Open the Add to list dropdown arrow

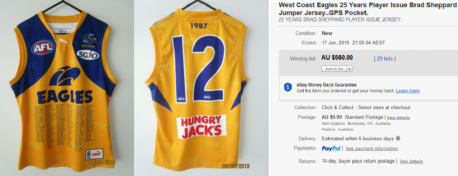click(349, 69)
